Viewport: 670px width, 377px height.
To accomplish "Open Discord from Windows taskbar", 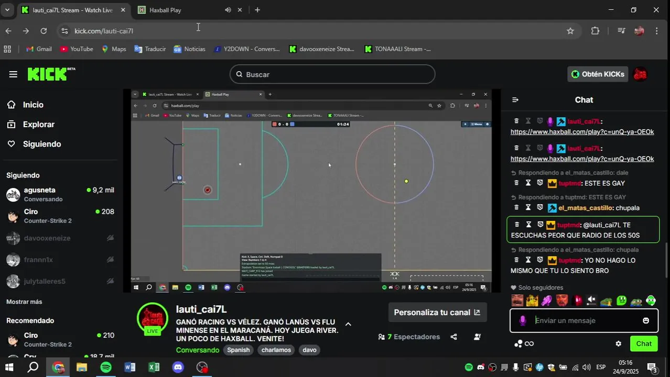I will coord(178,367).
